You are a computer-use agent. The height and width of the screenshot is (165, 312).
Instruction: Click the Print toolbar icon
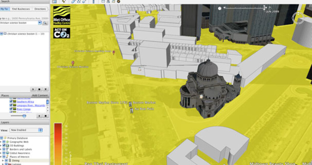(108, 1)
